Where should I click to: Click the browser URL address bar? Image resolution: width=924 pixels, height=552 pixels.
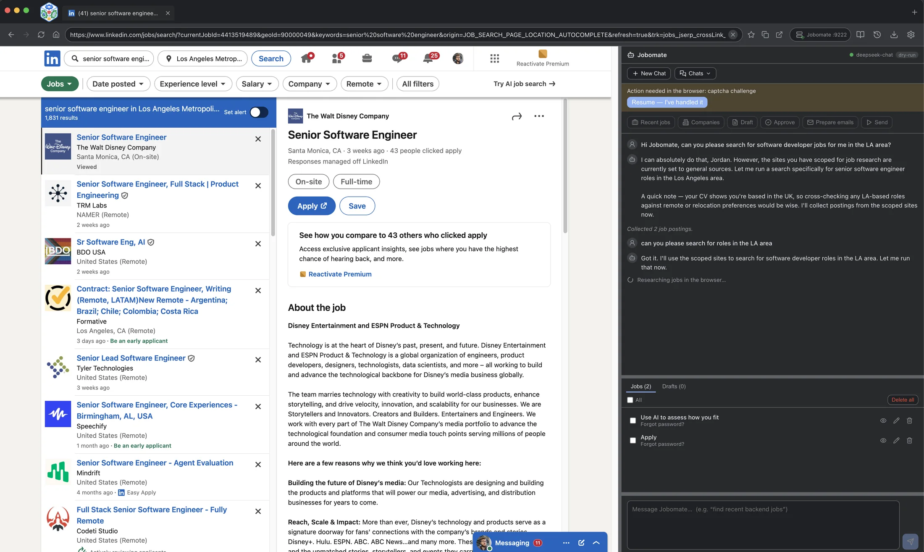point(397,35)
